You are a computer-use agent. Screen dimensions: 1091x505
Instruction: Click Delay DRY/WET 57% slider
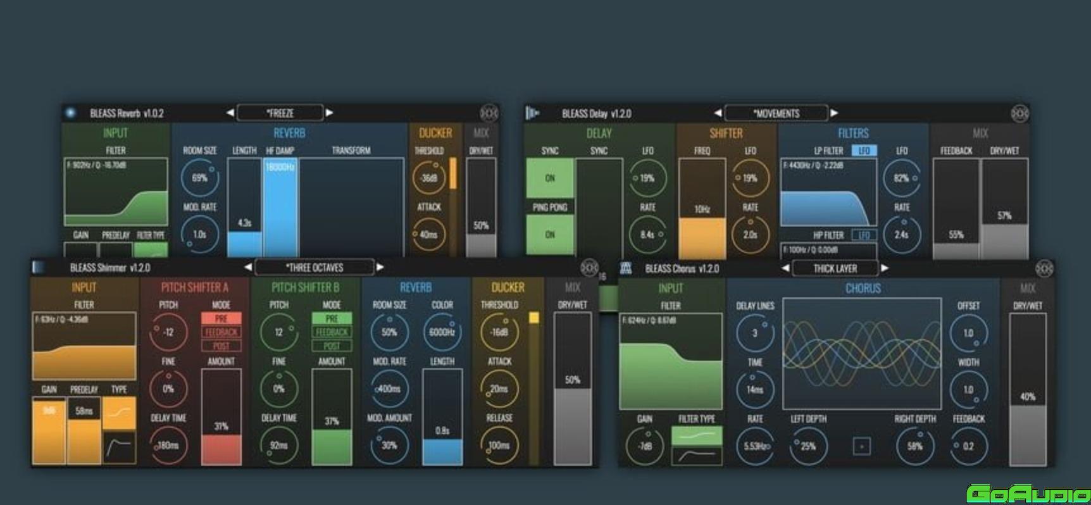click(1004, 208)
